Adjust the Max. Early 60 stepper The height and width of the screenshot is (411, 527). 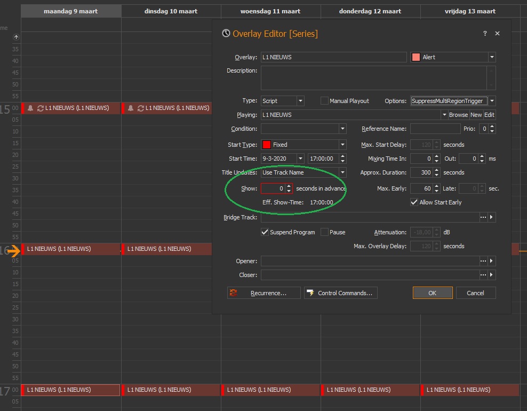tap(436, 188)
